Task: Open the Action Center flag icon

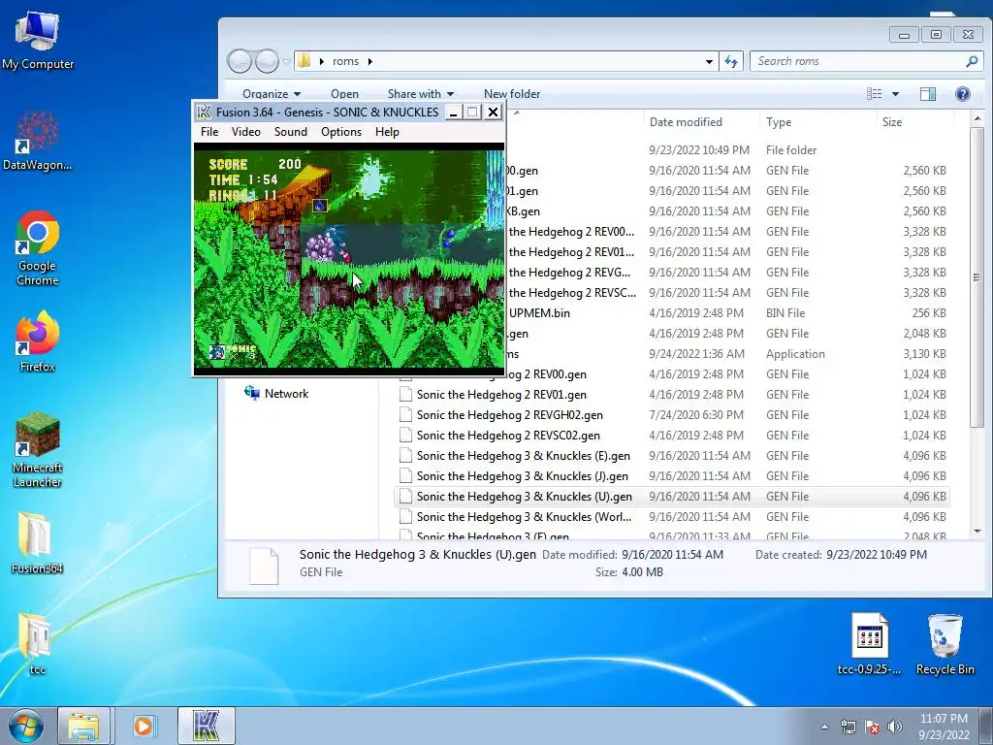Action: point(872,728)
